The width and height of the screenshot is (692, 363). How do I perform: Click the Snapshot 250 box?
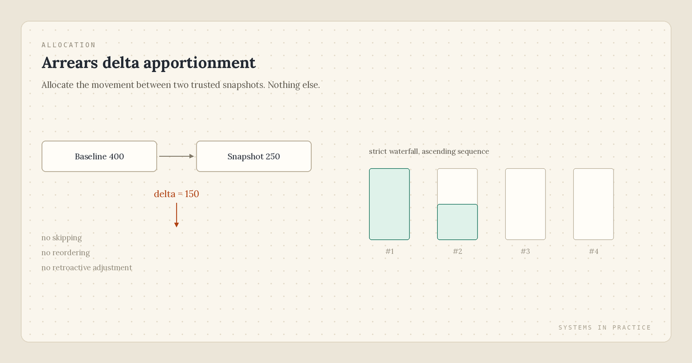(254, 156)
